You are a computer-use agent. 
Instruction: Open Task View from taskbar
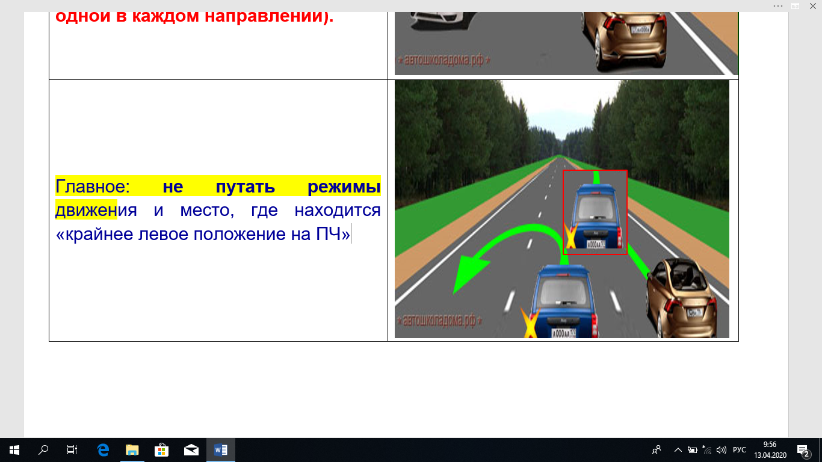[x=72, y=449]
